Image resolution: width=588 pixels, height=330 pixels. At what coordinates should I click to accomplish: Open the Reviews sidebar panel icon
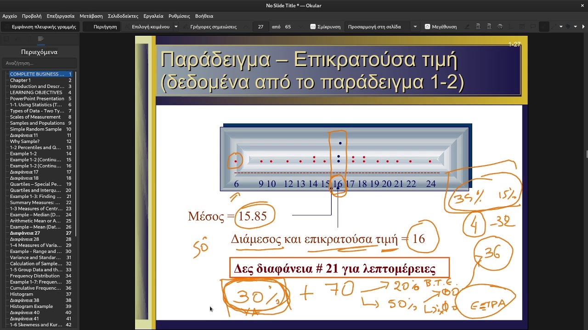click(17, 39)
